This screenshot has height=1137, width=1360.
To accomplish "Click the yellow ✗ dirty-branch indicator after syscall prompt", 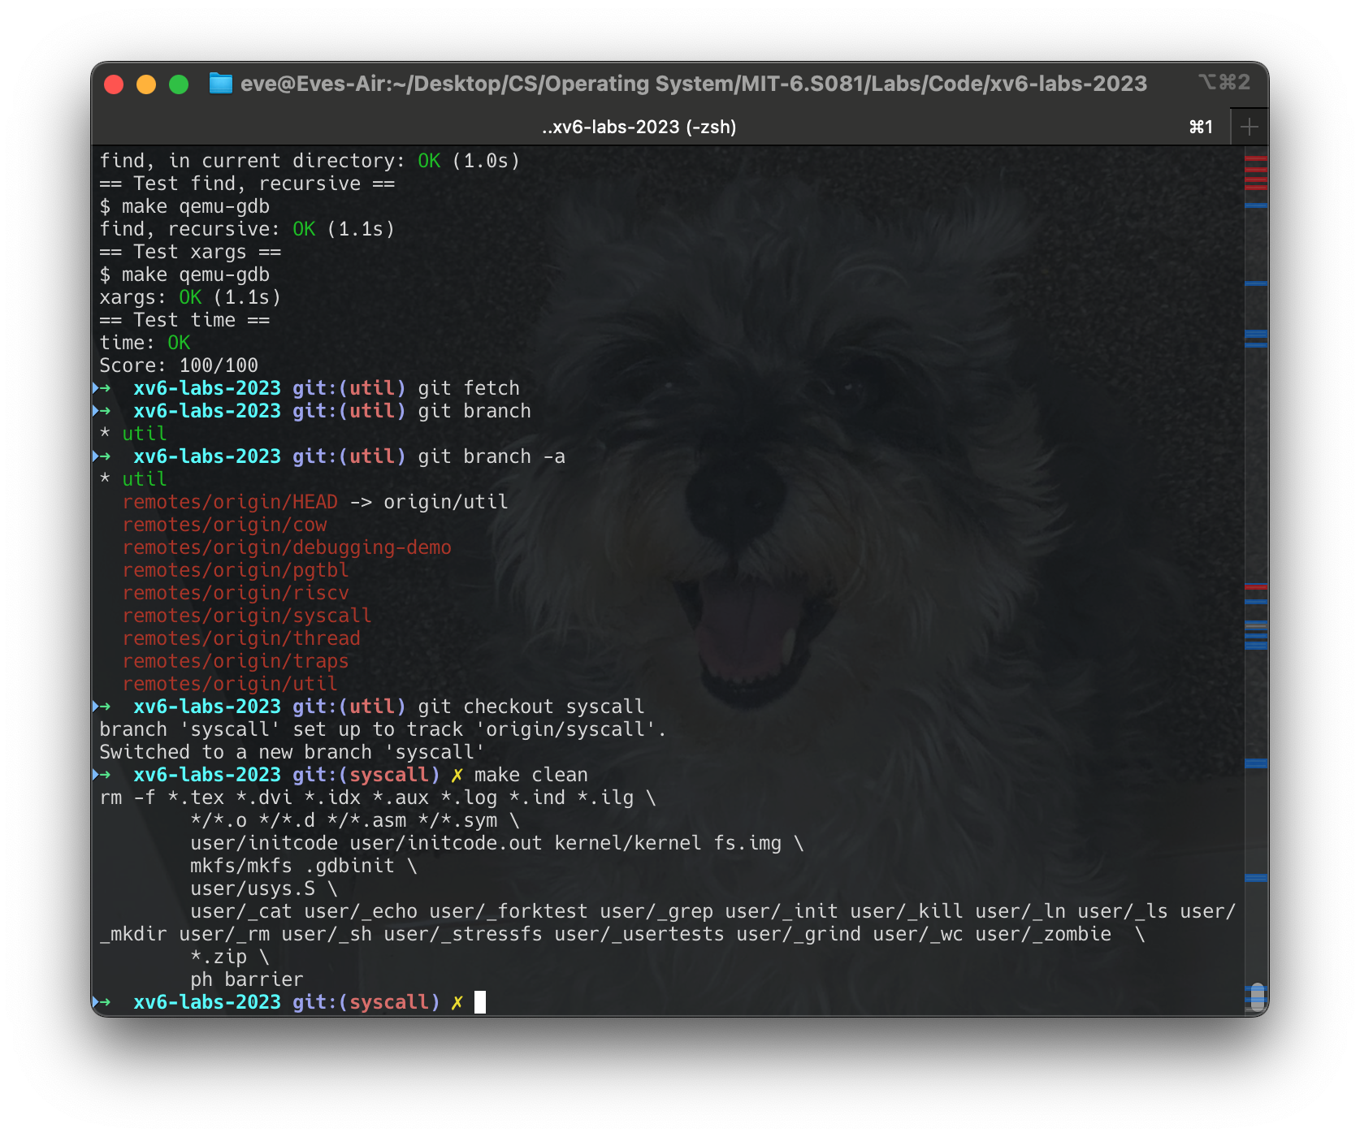I will (x=457, y=1002).
